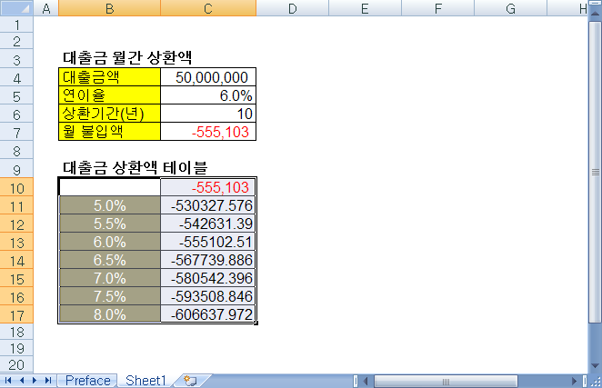This screenshot has width=602, height=388.
Task: Select row 4 header
Action: (16, 78)
